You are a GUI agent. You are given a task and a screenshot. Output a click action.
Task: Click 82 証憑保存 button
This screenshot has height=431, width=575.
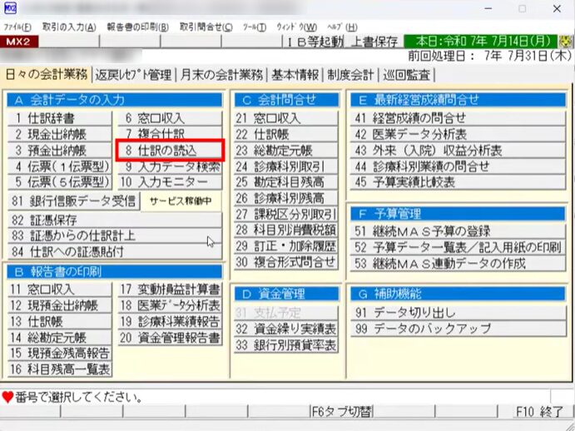pyautogui.click(x=115, y=220)
